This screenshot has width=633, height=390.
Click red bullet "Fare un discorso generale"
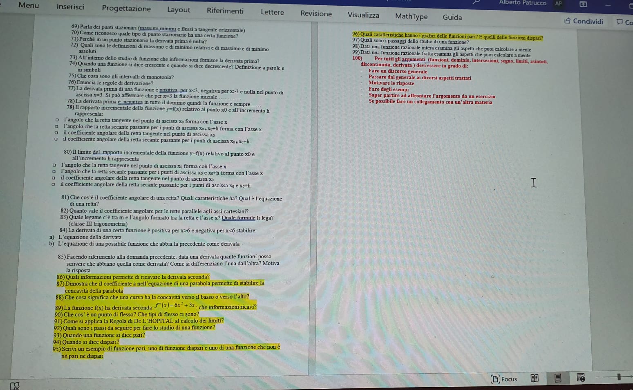398,71
